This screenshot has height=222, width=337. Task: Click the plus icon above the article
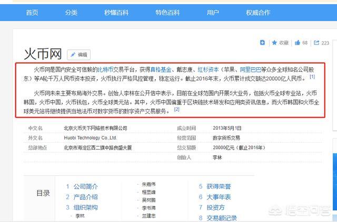[x=262, y=43]
